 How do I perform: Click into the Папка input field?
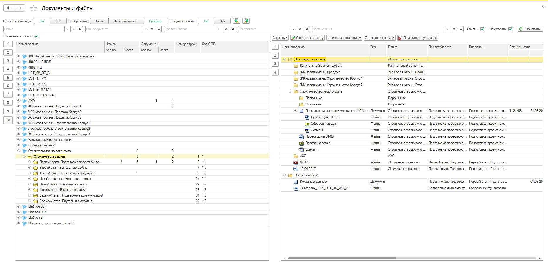tap(34, 29)
